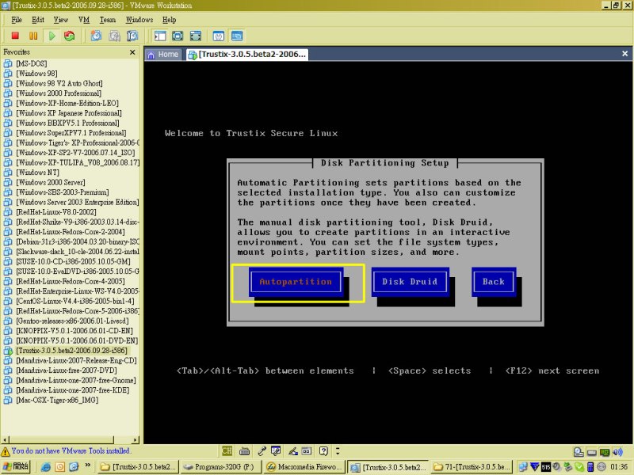Click the Disk Druid button

click(x=410, y=282)
